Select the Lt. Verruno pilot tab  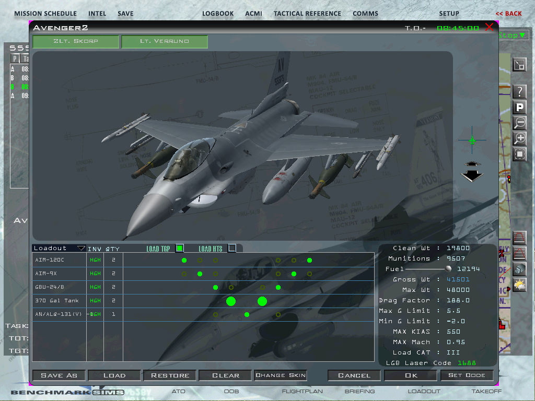coord(165,41)
